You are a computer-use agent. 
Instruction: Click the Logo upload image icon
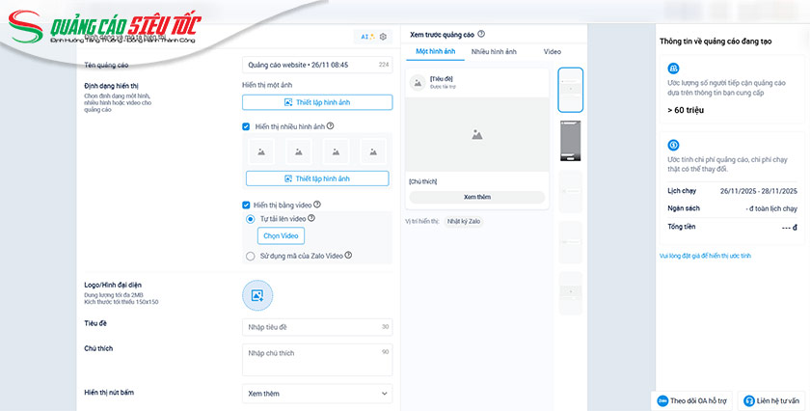(257, 295)
